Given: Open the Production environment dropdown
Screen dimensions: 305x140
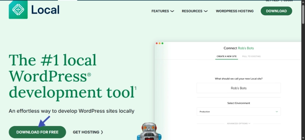Looking at the screenshot, I should [x=239, y=112].
